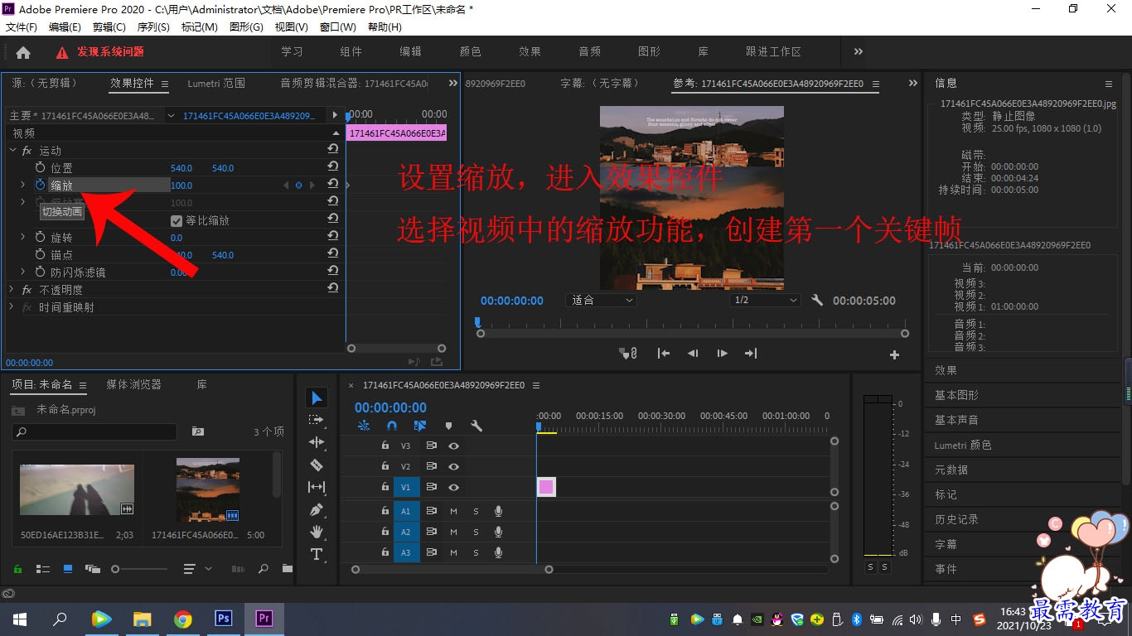Mute the A1 audio track
The width and height of the screenshot is (1132, 636).
453,511
